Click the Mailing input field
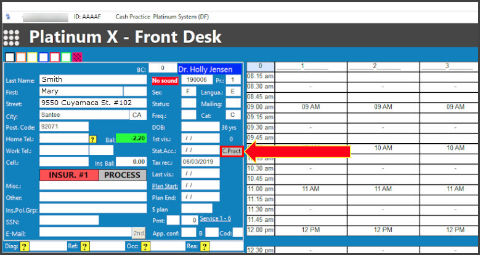 tap(233, 103)
